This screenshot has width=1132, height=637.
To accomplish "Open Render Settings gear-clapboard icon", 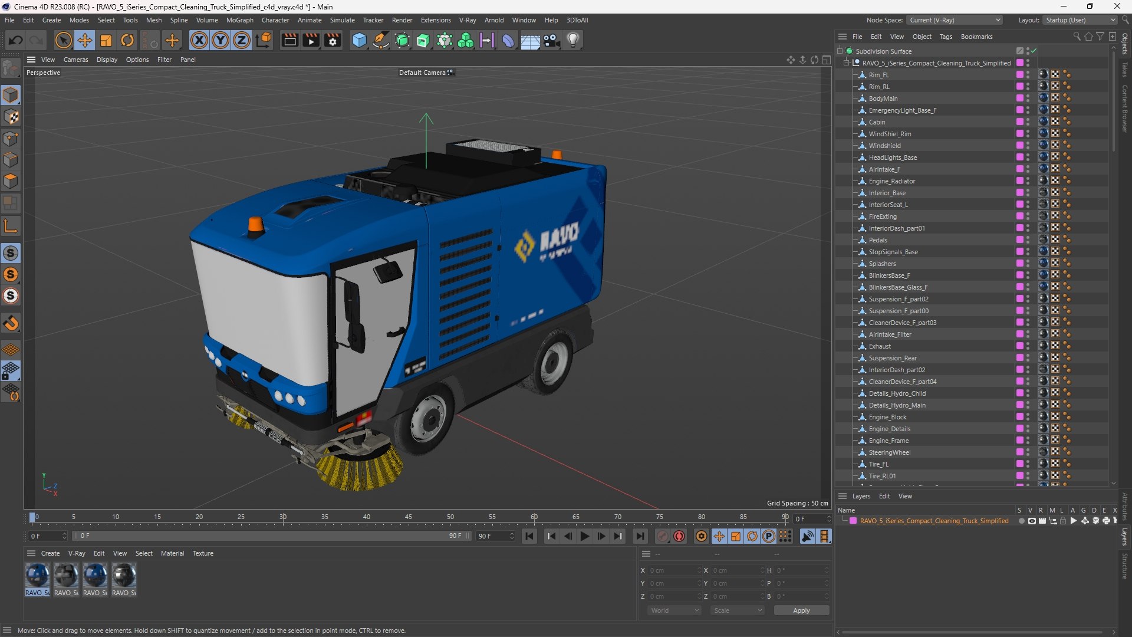I will click(x=333, y=40).
